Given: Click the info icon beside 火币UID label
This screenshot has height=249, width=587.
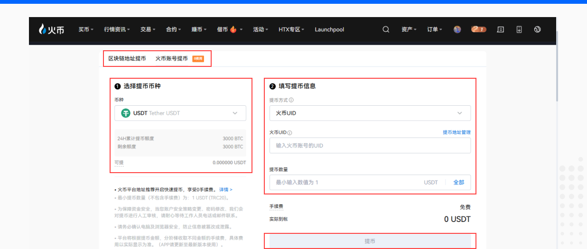Looking at the screenshot, I should 289,133.
